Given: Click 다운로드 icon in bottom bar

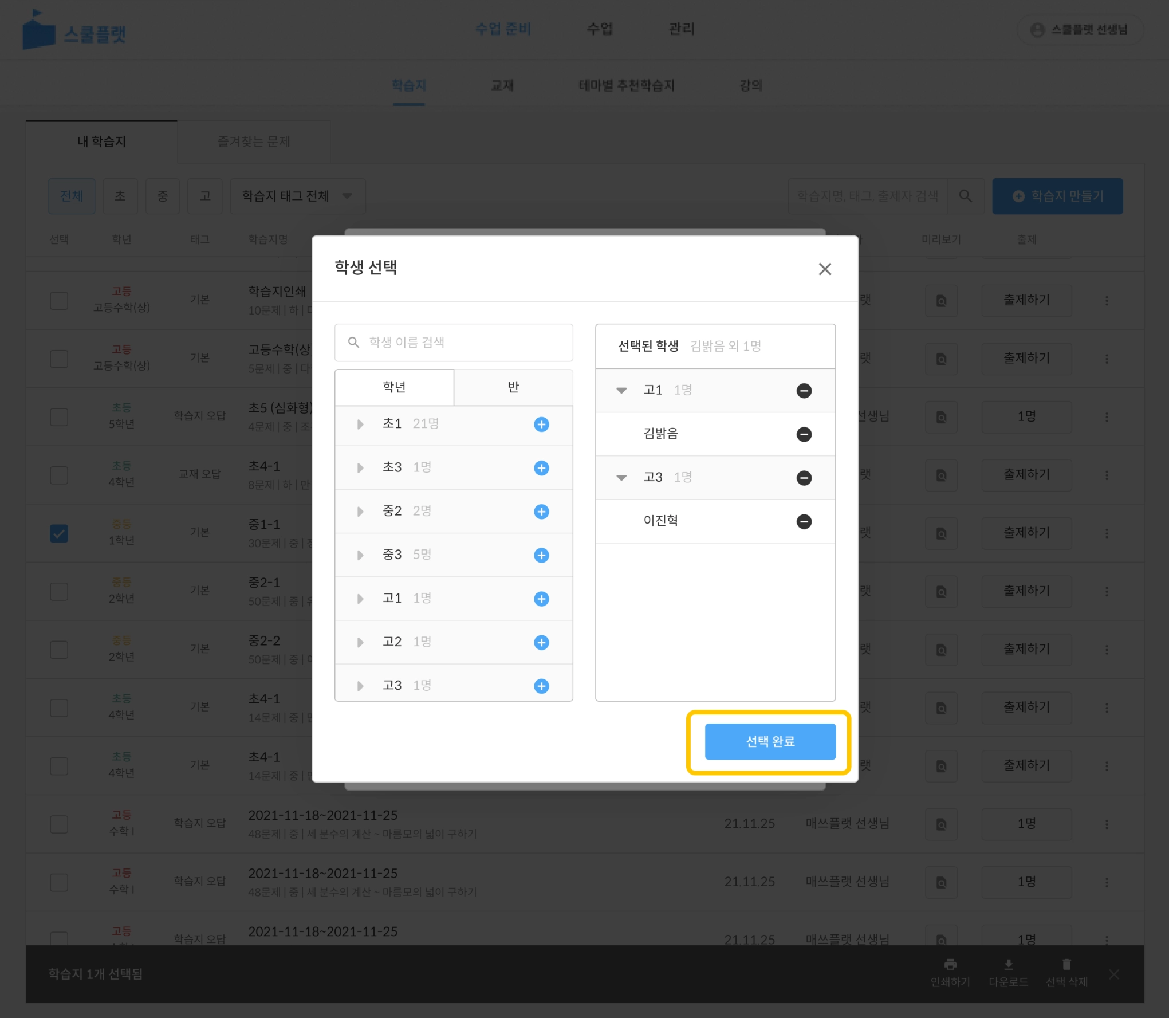Looking at the screenshot, I should pyautogui.click(x=1008, y=965).
